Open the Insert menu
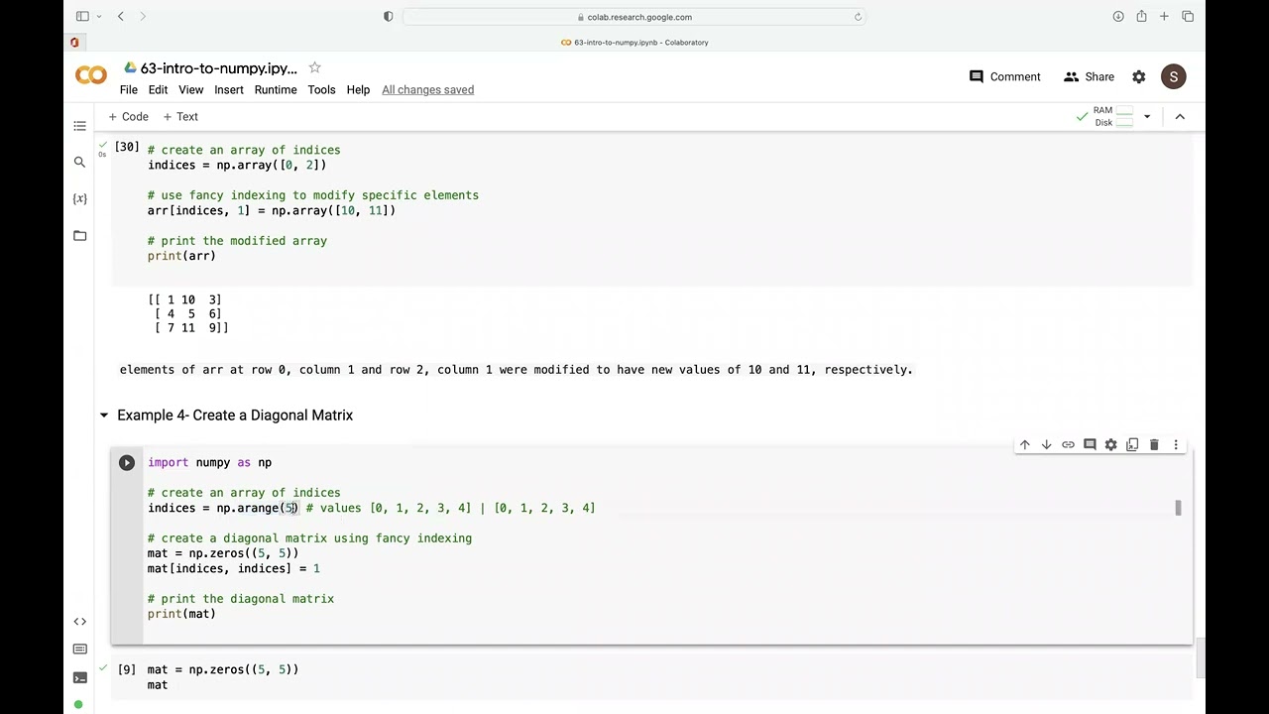The height and width of the screenshot is (714, 1269). coord(229,89)
